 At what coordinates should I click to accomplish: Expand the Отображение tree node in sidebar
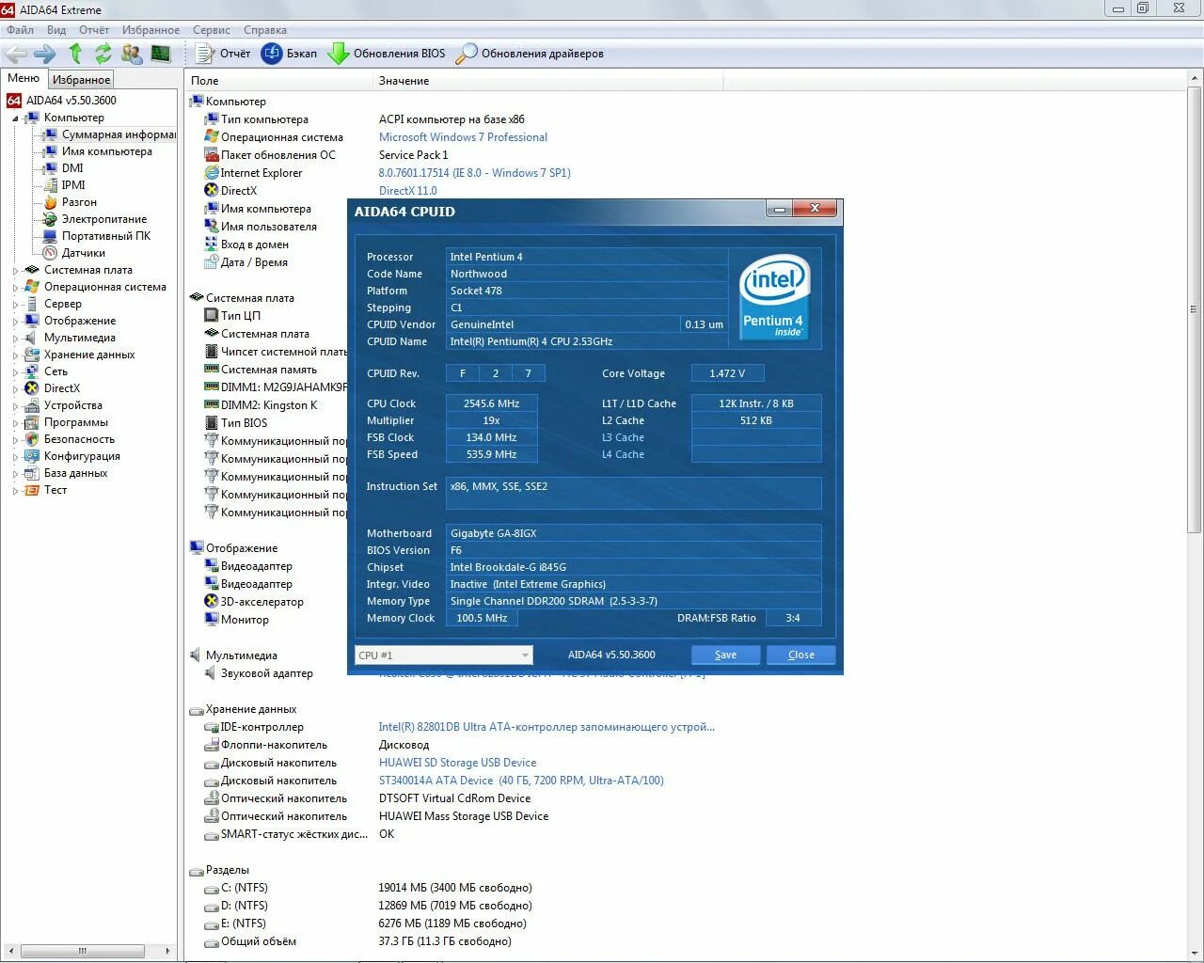pos(15,322)
